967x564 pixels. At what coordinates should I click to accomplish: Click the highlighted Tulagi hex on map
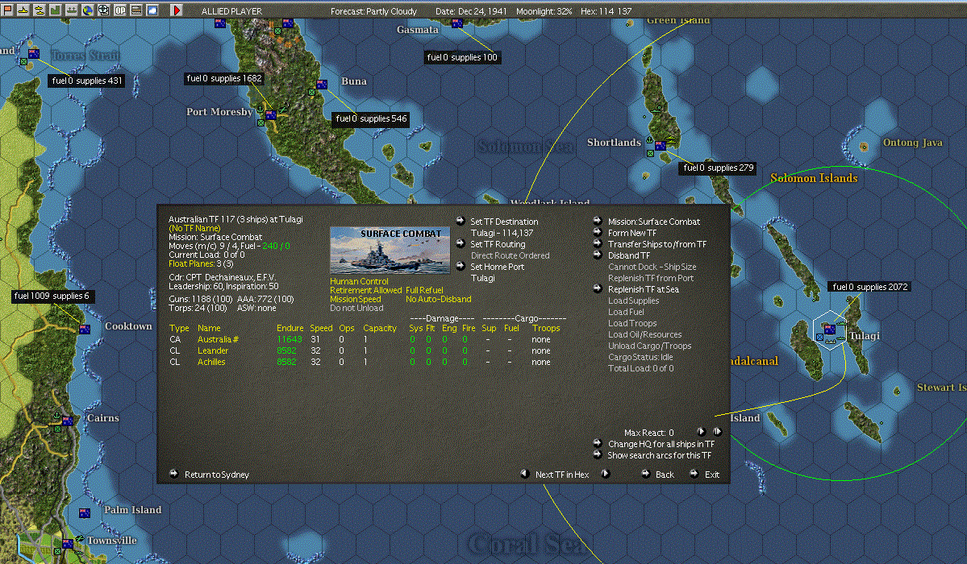(830, 331)
